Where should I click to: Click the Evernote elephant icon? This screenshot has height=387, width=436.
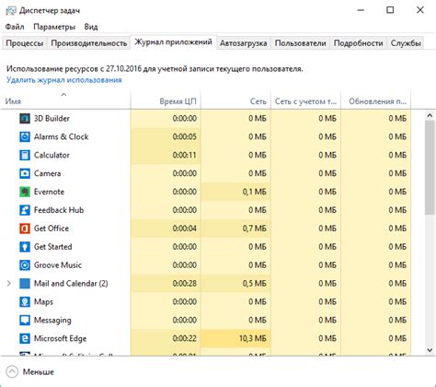(x=25, y=192)
